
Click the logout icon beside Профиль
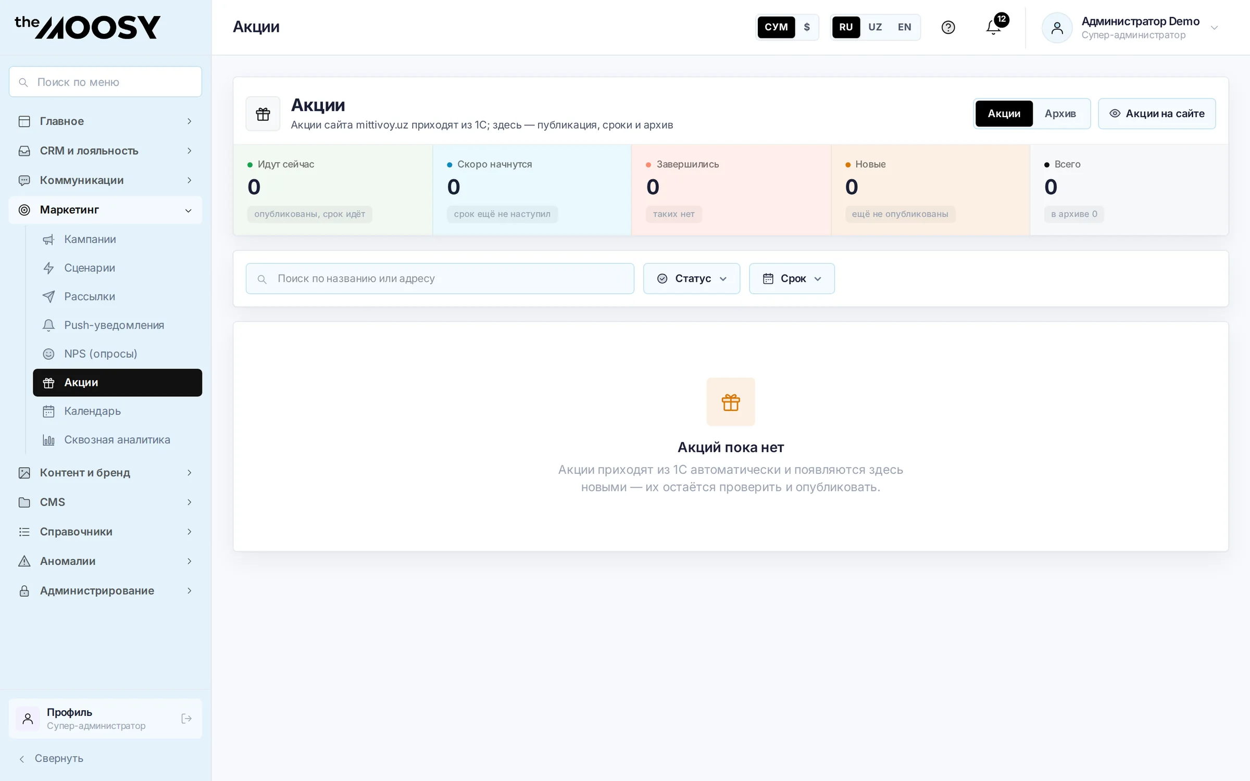pyautogui.click(x=186, y=719)
